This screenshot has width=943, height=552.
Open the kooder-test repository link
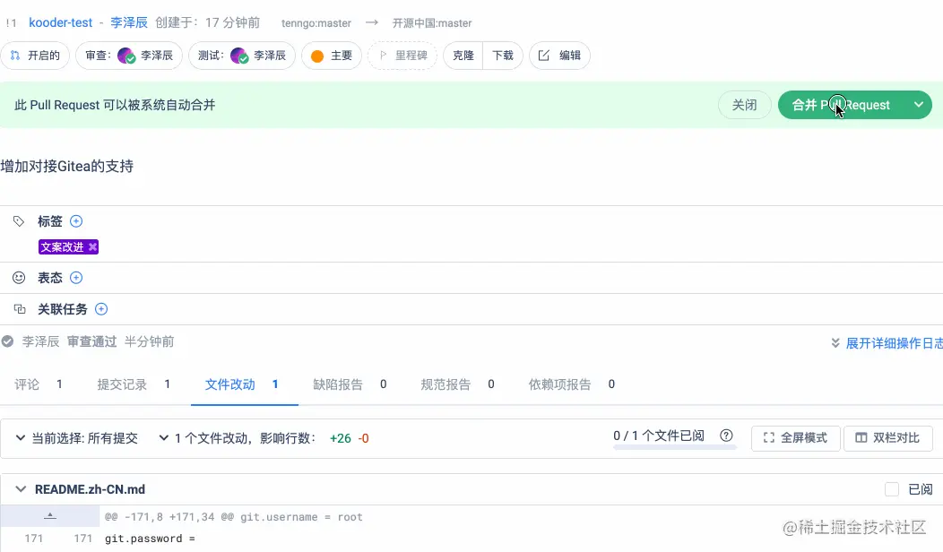pyautogui.click(x=61, y=22)
